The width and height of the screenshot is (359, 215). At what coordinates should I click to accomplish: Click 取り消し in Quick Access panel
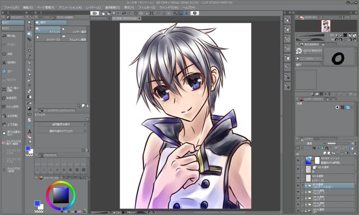click(10, 36)
